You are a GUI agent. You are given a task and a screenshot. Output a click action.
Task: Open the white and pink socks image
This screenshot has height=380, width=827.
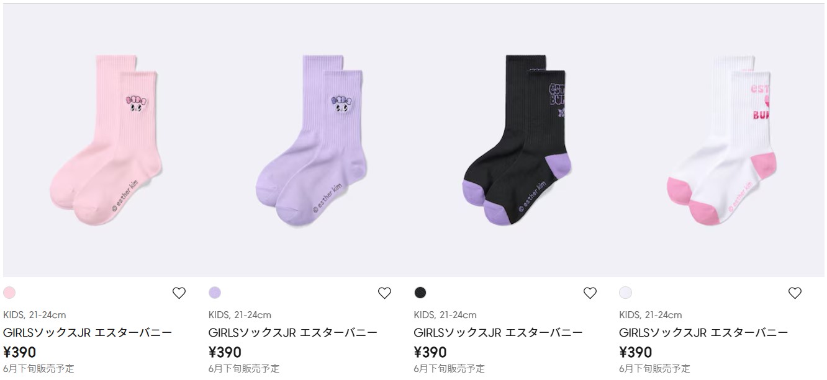pos(721,140)
